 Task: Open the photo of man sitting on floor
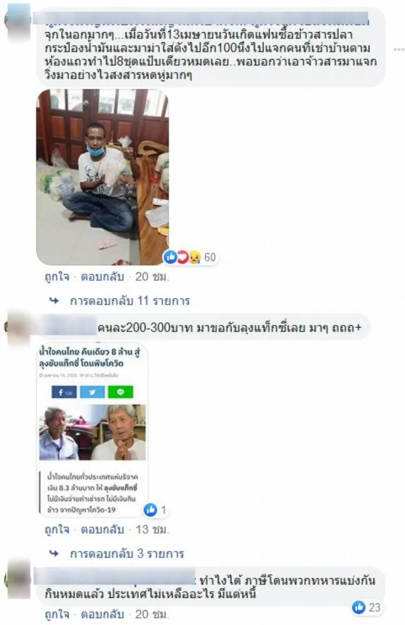pyautogui.click(x=102, y=177)
